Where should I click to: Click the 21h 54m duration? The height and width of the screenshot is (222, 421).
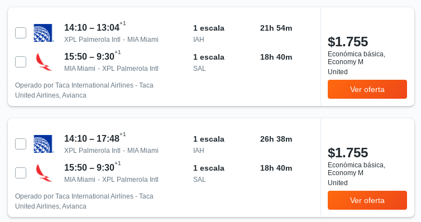[x=276, y=28]
